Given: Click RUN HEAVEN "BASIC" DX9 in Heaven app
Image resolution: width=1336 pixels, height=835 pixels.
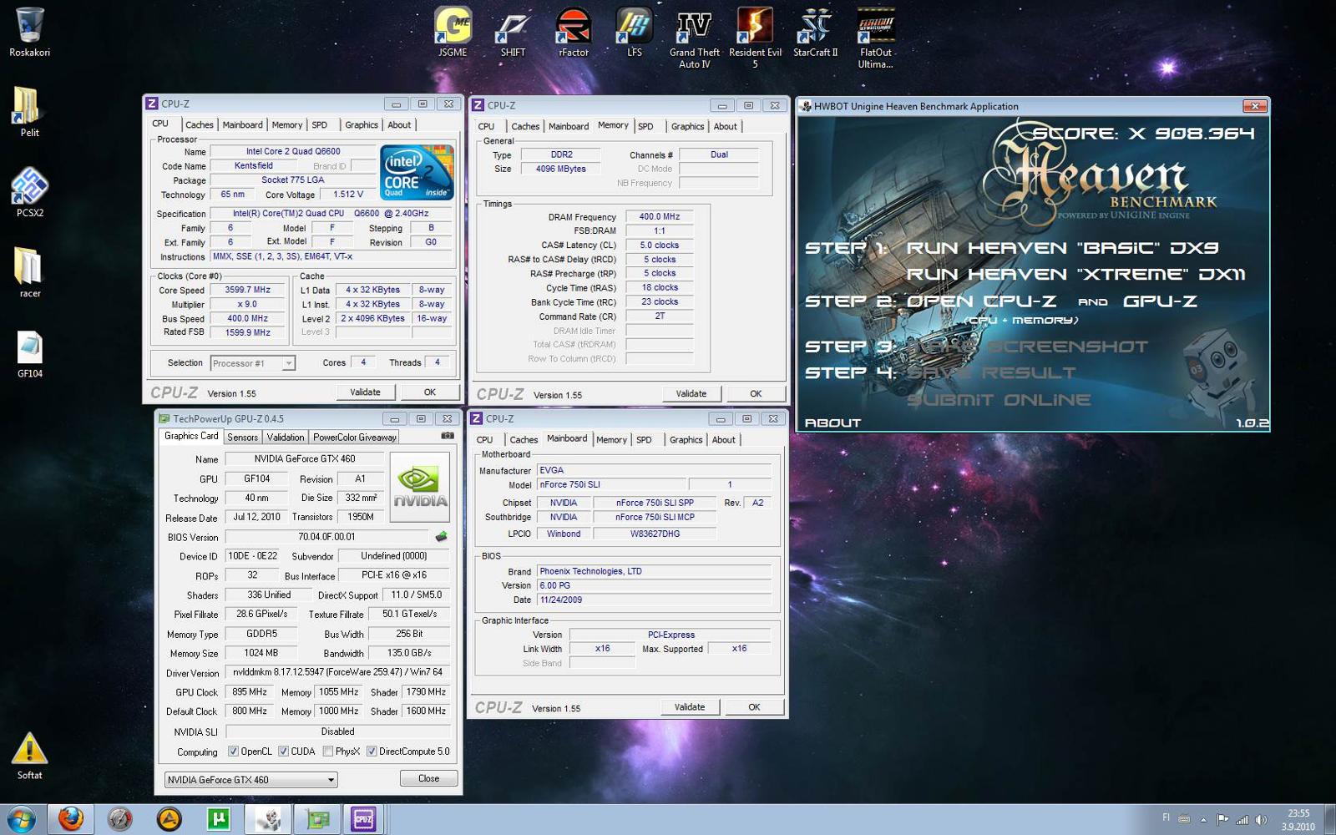Looking at the screenshot, I should 1062,248.
